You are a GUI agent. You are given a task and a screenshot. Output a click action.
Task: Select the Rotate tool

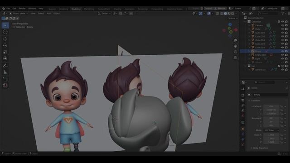[5, 45]
